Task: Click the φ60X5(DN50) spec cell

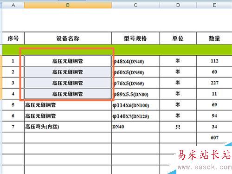Action: click(x=135, y=72)
